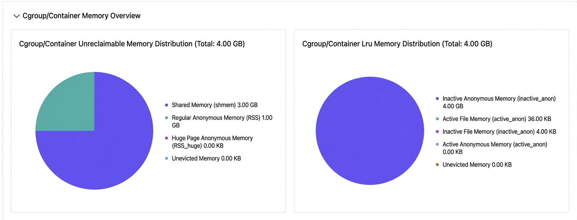Screen dimensions: 577x220
Task: Click the brown Unevicted Memory legend dot
Action: (x=437, y=165)
